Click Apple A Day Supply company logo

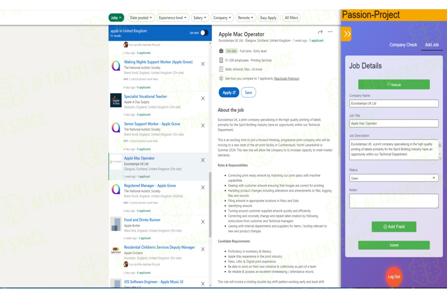(116, 100)
